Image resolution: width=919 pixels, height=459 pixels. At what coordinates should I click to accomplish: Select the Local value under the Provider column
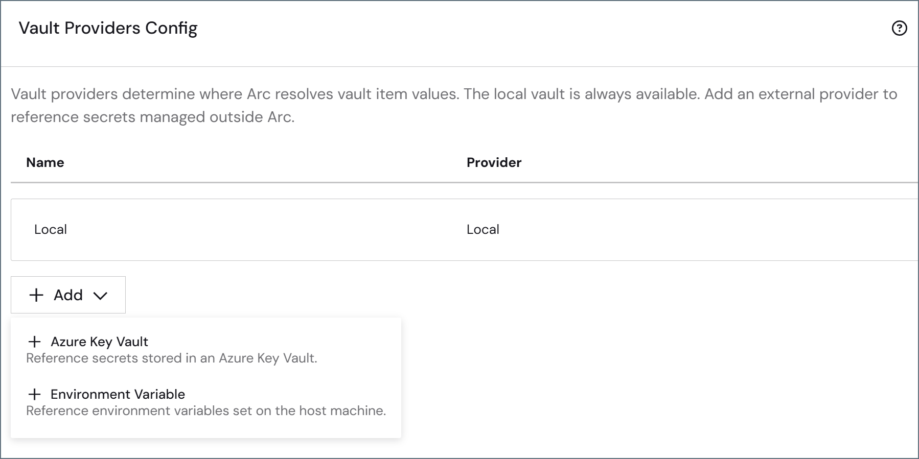(483, 229)
